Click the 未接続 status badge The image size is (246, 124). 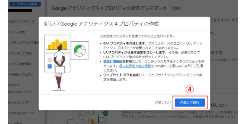pyautogui.click(x=176, y=8)
